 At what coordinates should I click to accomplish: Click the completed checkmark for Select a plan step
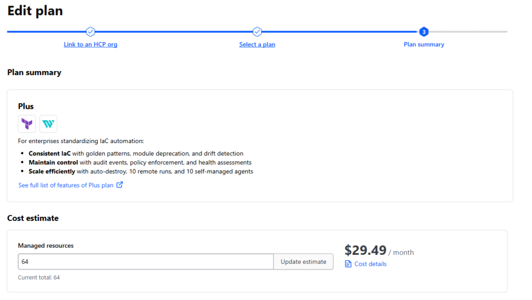[x=257, y=32]
